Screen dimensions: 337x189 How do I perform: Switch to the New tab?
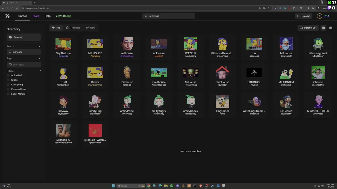coord(90,28)
